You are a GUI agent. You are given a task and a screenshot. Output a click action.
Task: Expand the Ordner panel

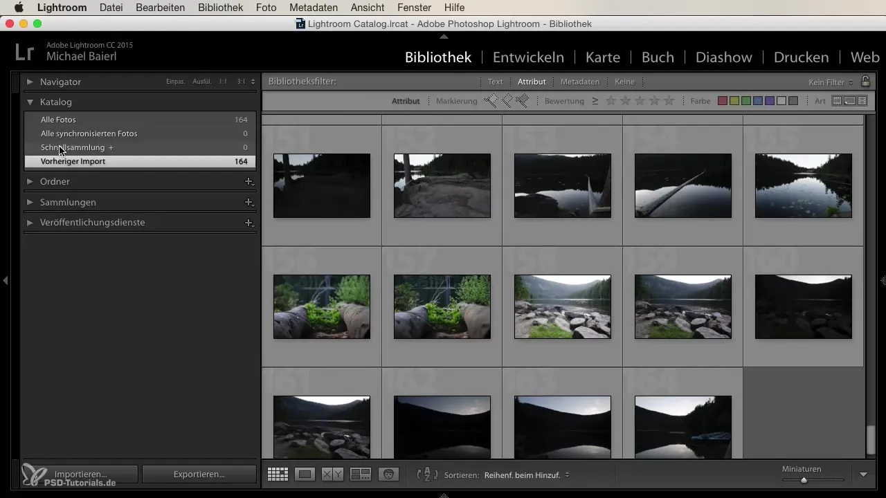[30, 181]
